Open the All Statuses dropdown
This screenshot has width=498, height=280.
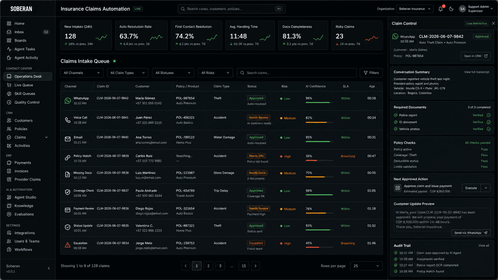tap(173, 73)
